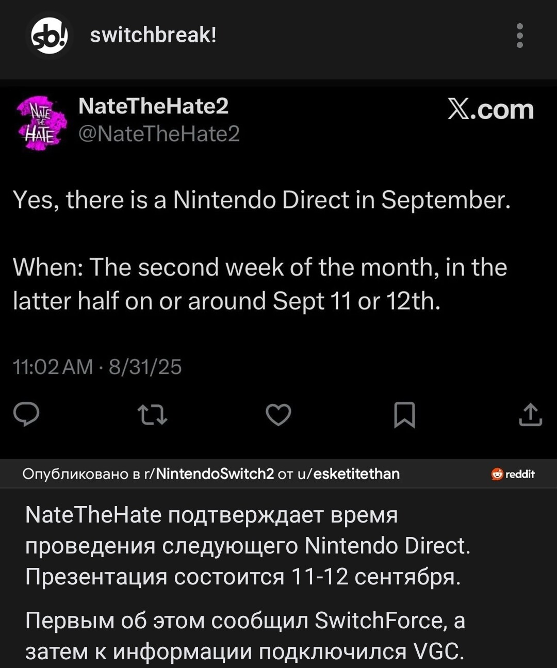Bookmark the tweet
Image resolution: width=557 pixels, height=668 pixels.
click(x=404, y=415)
